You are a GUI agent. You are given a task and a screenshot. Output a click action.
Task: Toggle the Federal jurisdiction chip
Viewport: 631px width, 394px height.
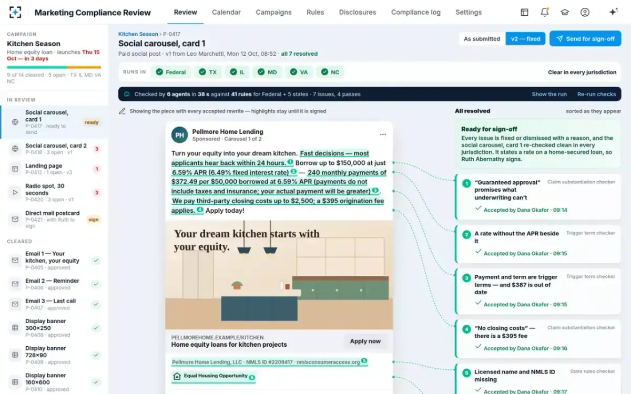(171, 72)
